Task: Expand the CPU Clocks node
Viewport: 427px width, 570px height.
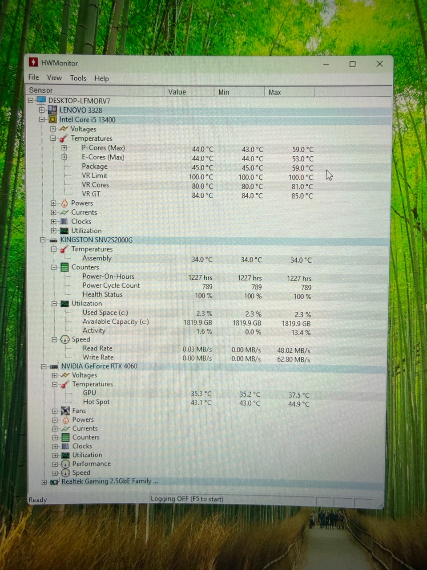Action: coord(53,221)
